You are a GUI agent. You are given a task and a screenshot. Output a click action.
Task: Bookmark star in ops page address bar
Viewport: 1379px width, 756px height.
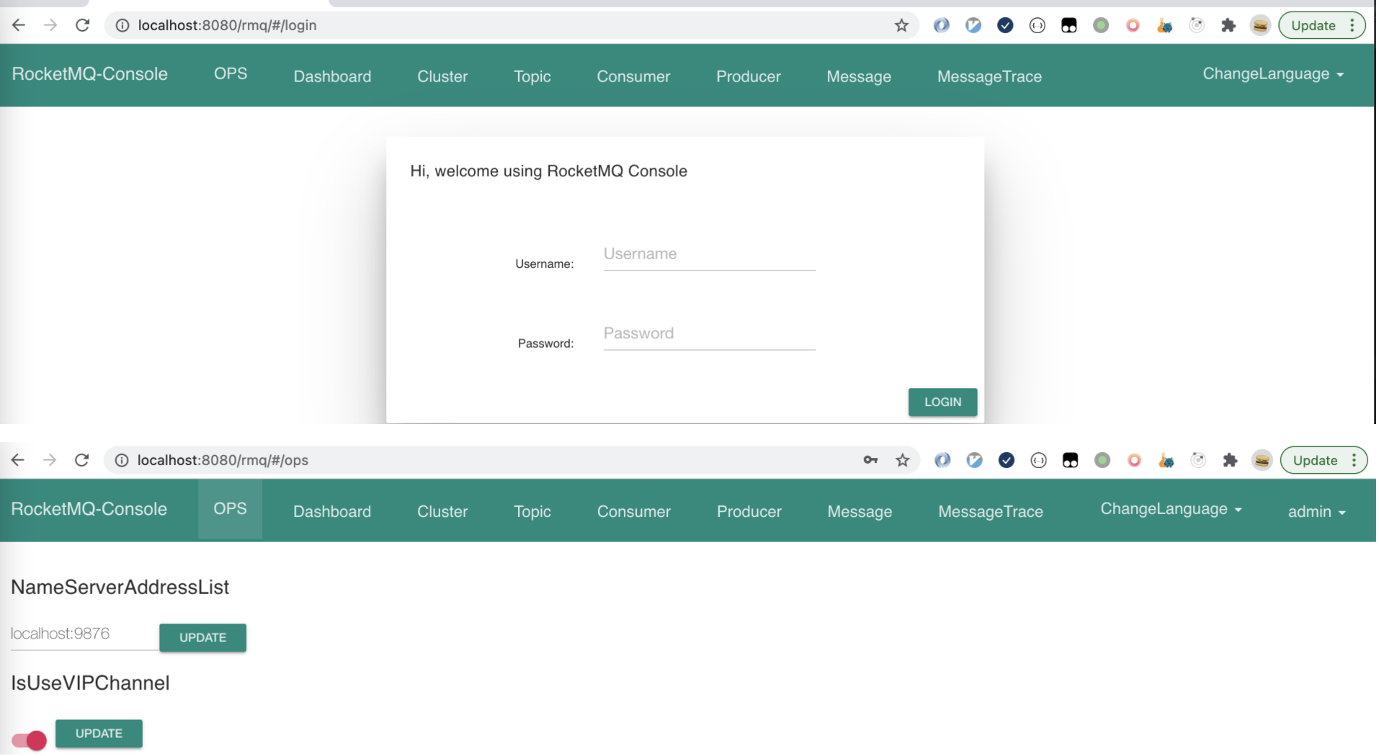pos(903,461)
